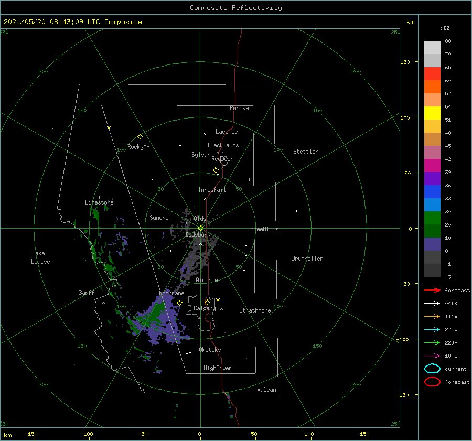472x441 pixels.
Task: Pick the magenta 39-42 dBZ legend swatch
Action: coord(432,165)
